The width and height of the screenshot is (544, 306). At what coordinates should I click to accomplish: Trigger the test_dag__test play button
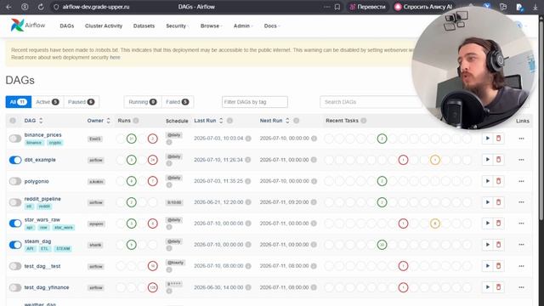pos(487,266)
